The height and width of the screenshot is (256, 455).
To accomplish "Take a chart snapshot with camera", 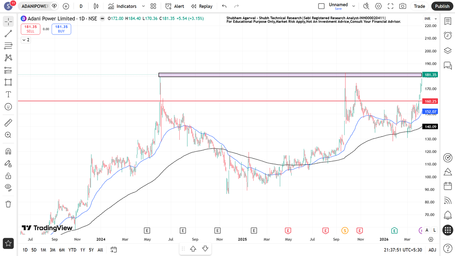I will click(403, 6).
